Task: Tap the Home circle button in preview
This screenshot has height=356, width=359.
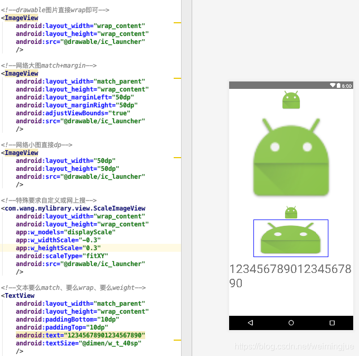Action: pyautogui.click(x=291, y=323)
